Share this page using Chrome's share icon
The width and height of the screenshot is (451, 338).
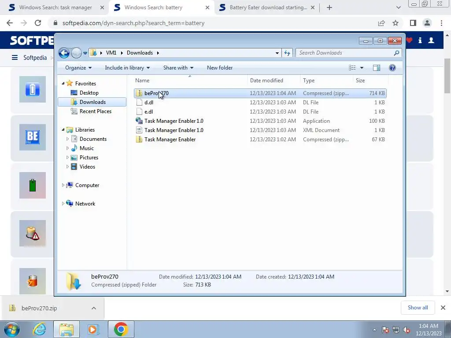(381, 23)
